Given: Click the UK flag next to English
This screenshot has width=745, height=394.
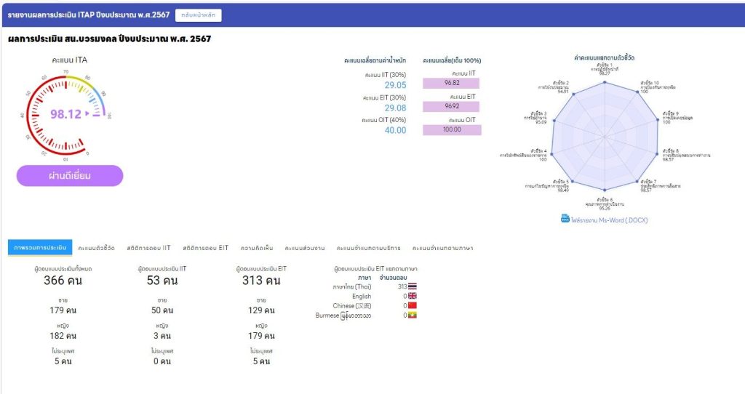Looking at the screenshot, I should click(x=413, y=297).
